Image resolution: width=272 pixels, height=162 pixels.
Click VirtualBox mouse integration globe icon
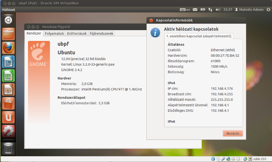(x=245, y=159)
